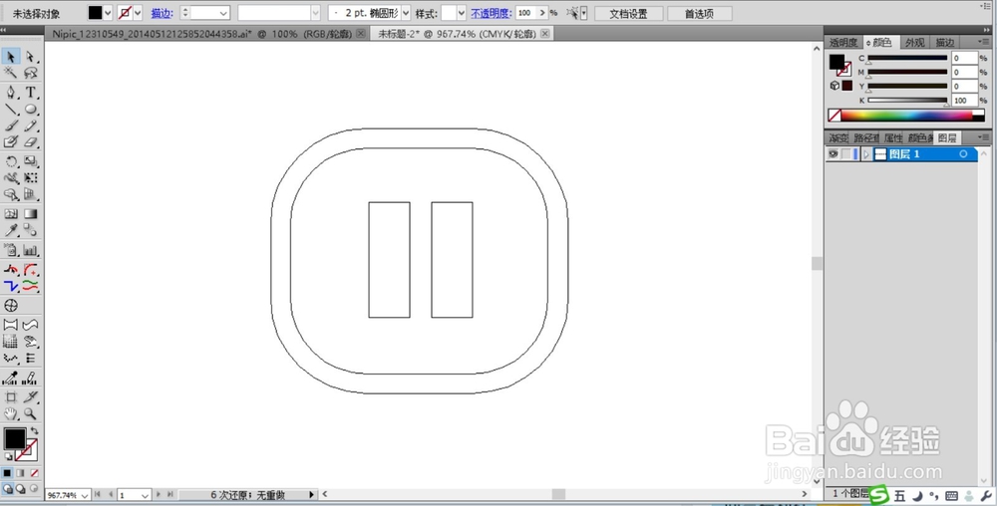This screenshot has width=997, height=506.
Task: Select the Symbol Sprayer tool
Action: pyautogui.click(x=11, y=250)
